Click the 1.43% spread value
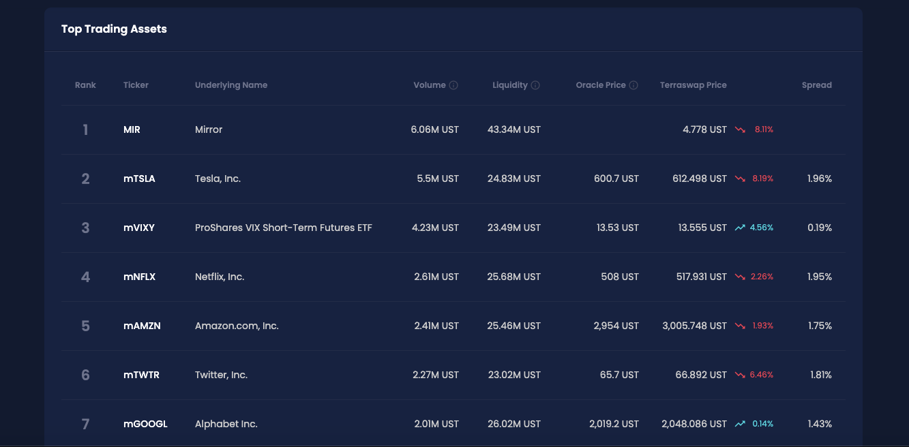Image resolution: width=909 pixels, height=447 pixels. coord(820,424)
